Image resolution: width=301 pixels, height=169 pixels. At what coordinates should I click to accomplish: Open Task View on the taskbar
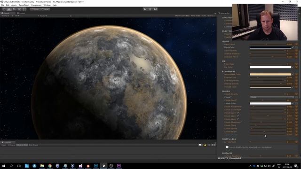(x=19, y=166)
